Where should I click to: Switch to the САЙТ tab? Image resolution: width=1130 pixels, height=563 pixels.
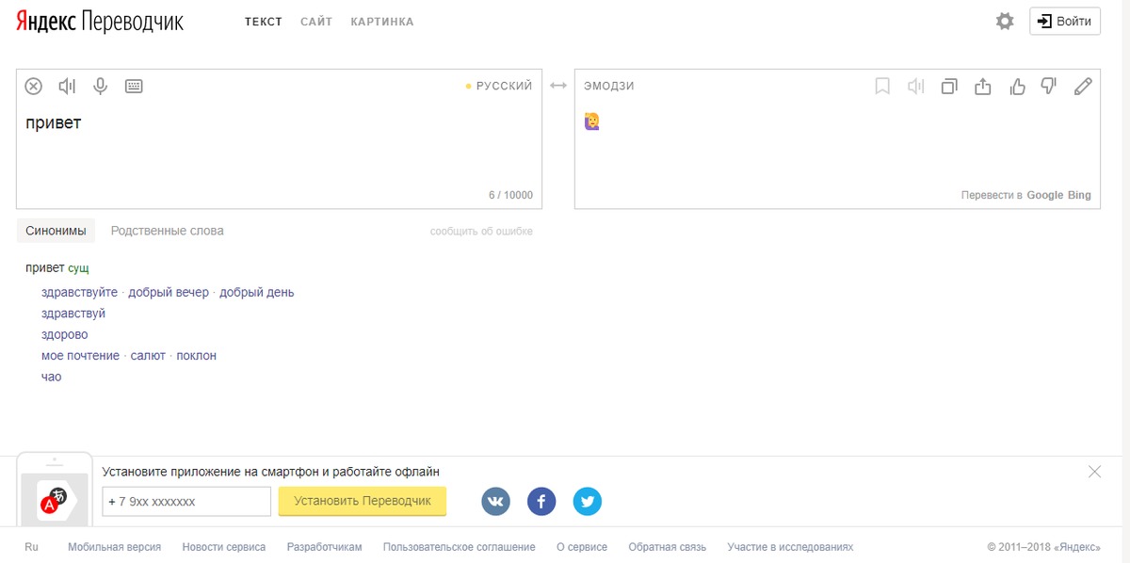pyautogui.click(x=316, y=22)
